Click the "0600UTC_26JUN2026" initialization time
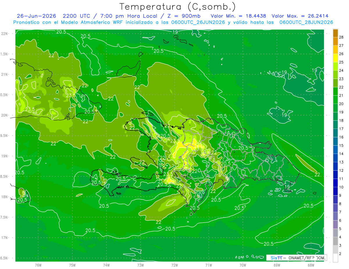This screenshot has height=269, width=349. (x=198, y=22)
